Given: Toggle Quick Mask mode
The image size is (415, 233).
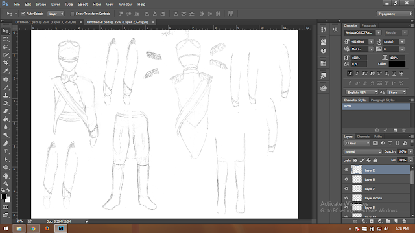Looking at the screenshot, I should 6,207.
